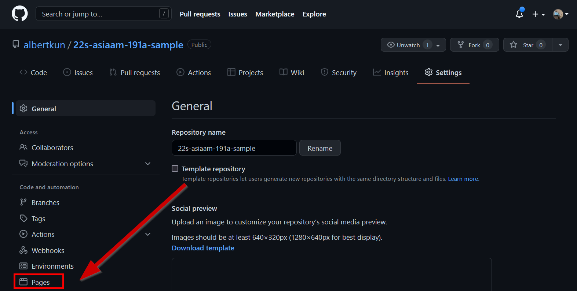Switch to the Code tab
Image resolution: width=577 pixels, height=291 pixels.
coord(33,72)
